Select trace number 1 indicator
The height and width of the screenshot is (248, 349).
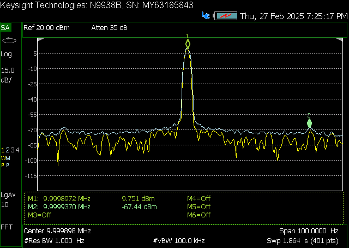pyautogui.click(x=3, y=150)
